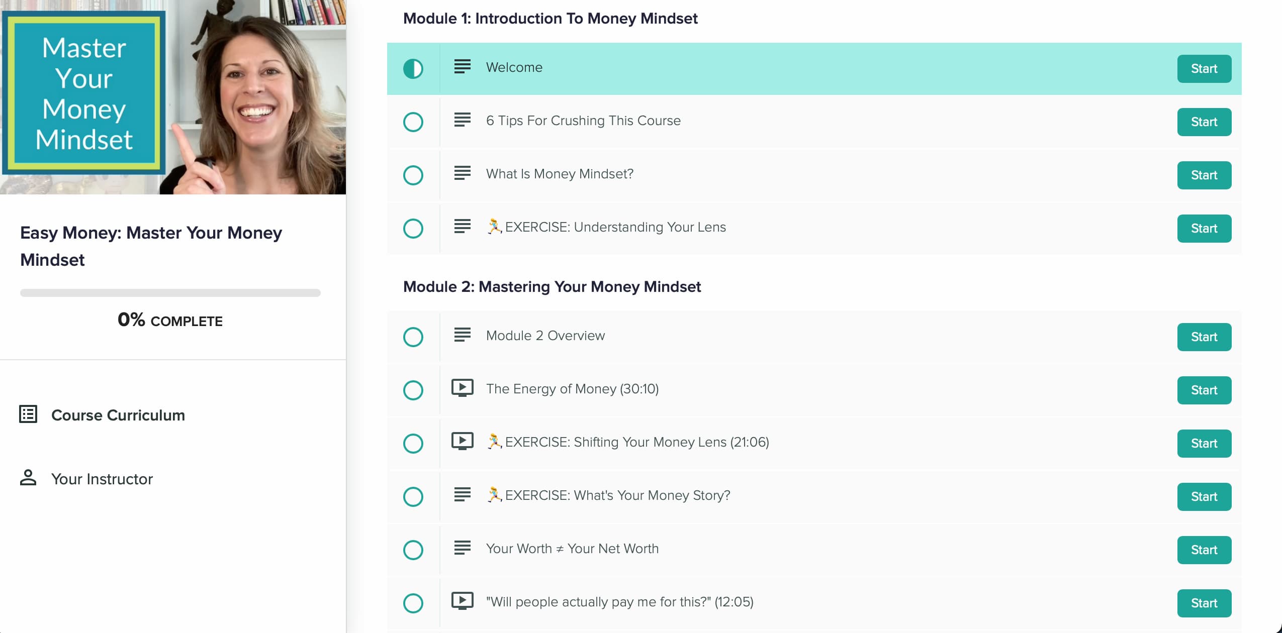1282x633 pixels.
Task: Open the Course Curriculum menu item
Action: (x=118, y=415)
